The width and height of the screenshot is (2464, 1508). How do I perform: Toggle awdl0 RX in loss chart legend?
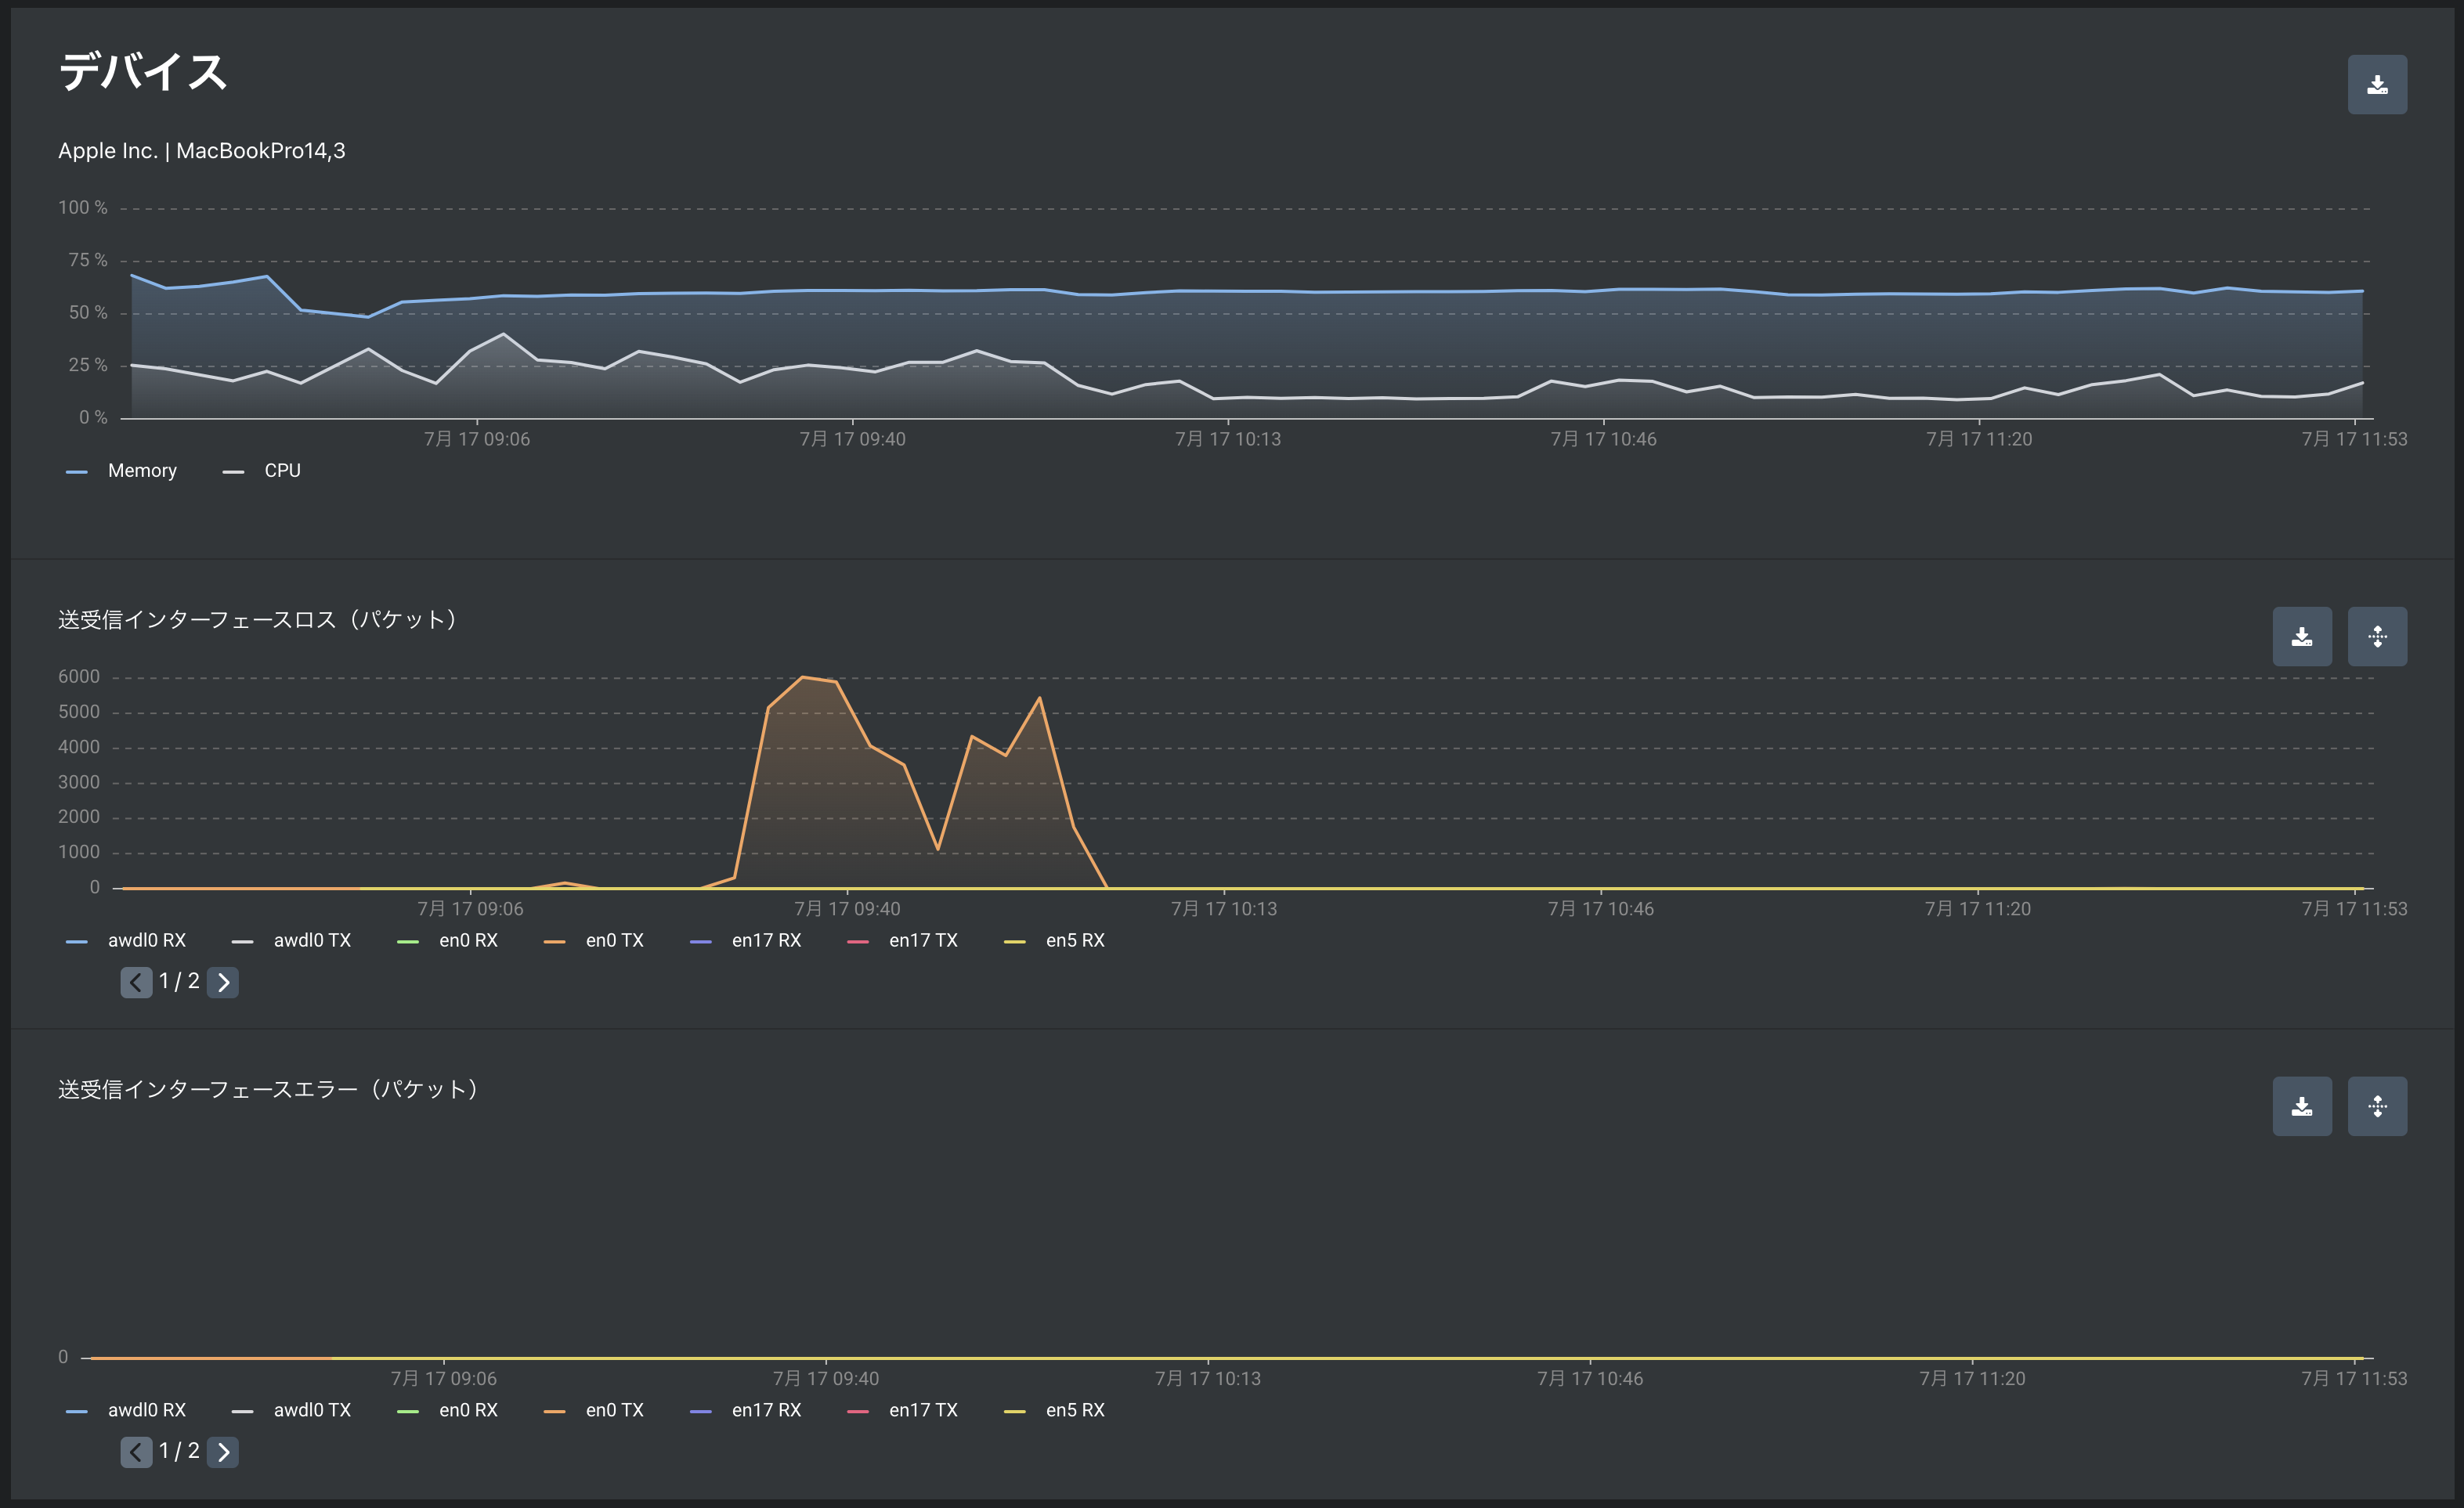click(126, 941)
